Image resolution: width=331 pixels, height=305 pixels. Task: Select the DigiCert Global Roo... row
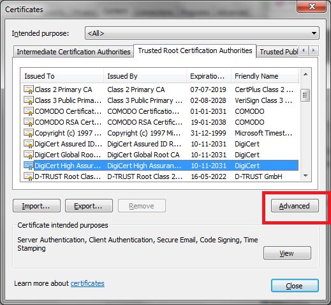pos(159,155)
